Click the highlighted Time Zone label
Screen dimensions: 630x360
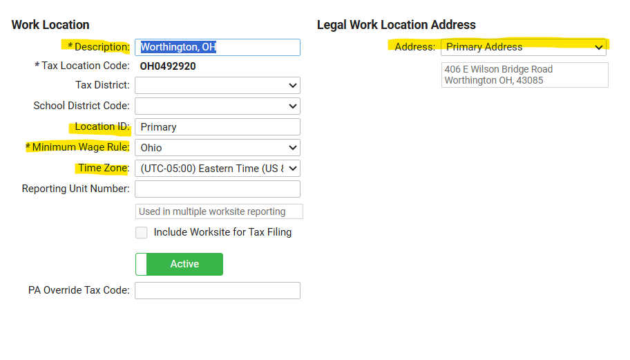click(x=103, y=168)
